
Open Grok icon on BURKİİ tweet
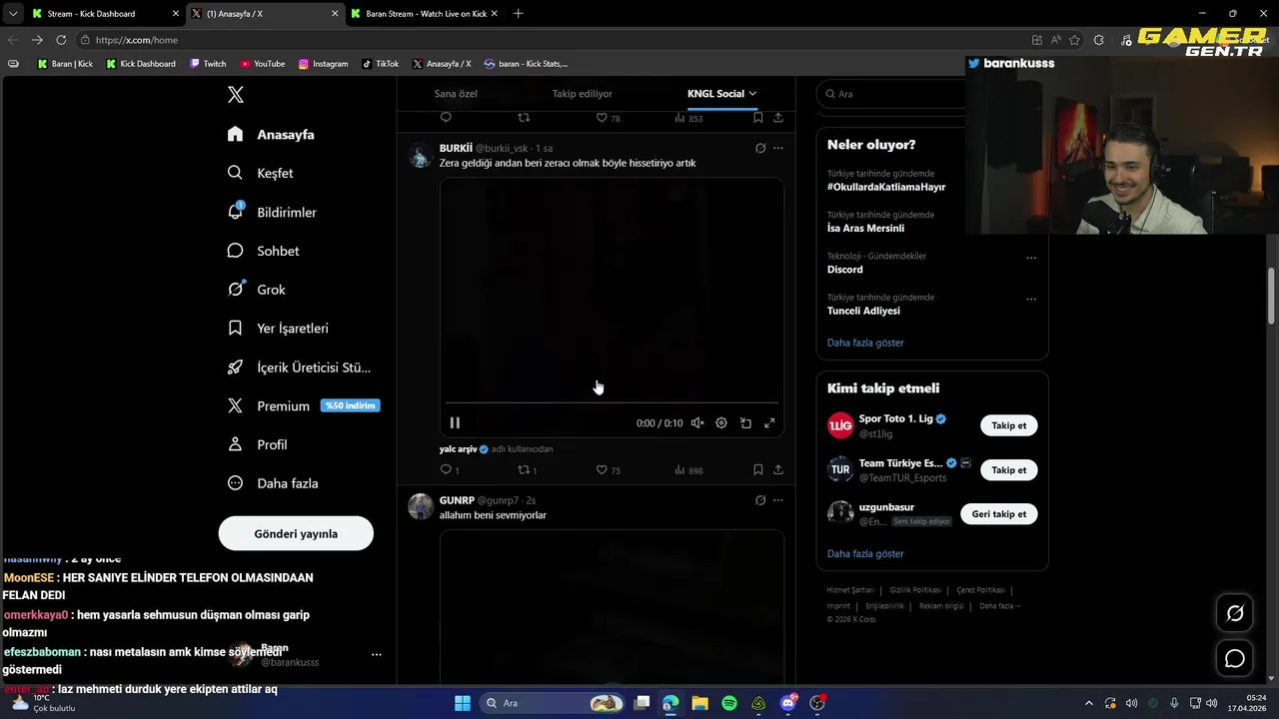[x=760, y=148]
